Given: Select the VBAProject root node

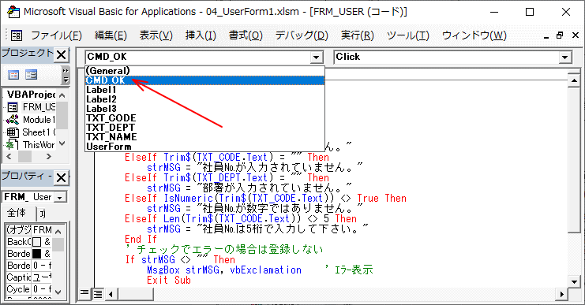Looking at the screenshot, I should [32, 95].
